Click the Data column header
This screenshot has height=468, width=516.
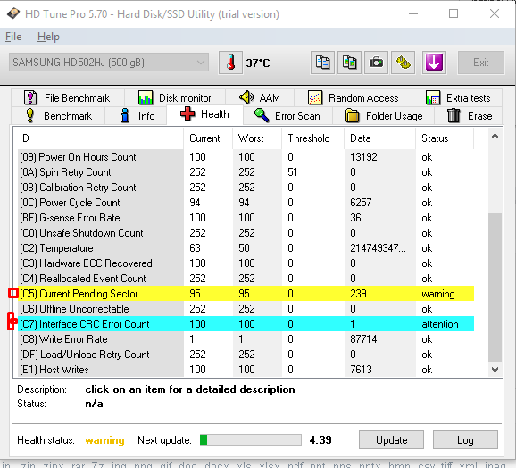point(379,138)
